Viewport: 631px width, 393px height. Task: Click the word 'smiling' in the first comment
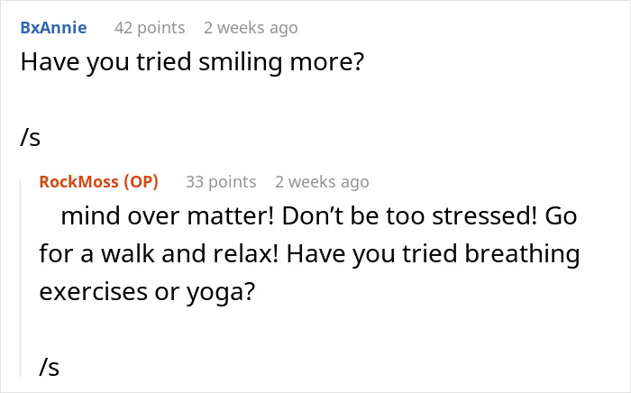pos(241,63)
